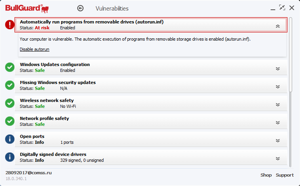This screenshot has height=186, width=300.
Task: Expand the Wireless network safety details
Action: [278, 105]
